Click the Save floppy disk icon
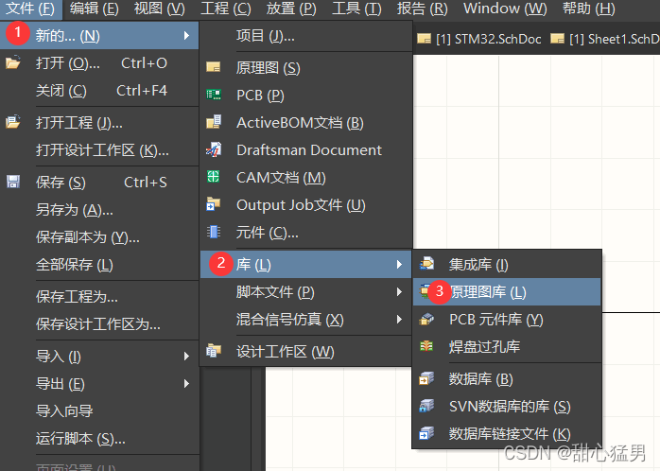The image size is (660, 471). point(12,182)
